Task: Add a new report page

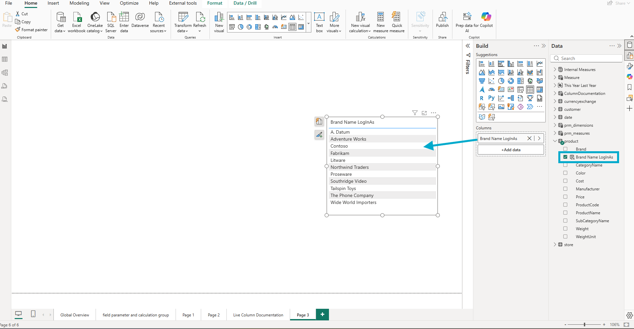Action: [322, 314]
